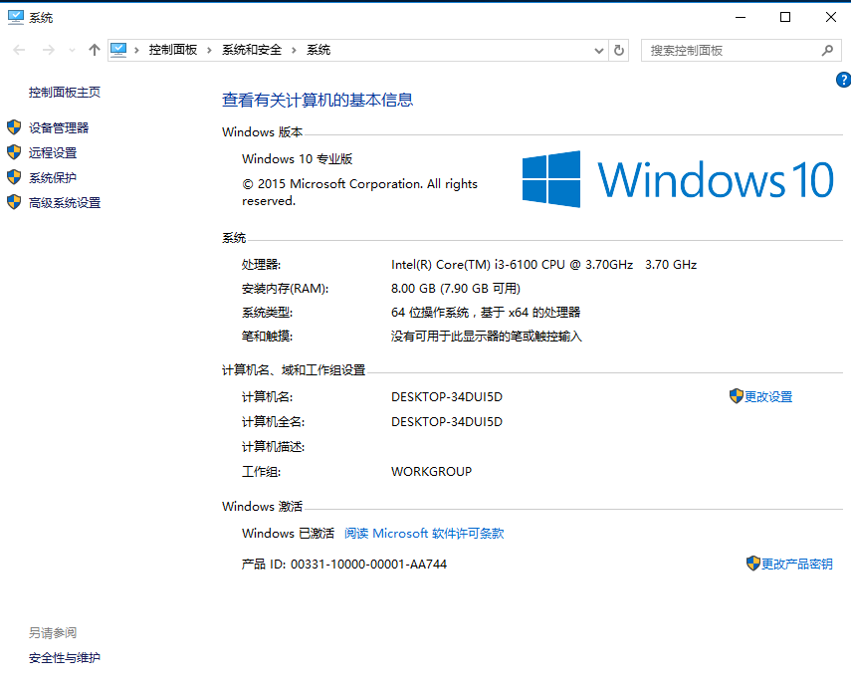Click the back navigation arrow
This screenshot has height=684, width=851.
click(19, 50)
